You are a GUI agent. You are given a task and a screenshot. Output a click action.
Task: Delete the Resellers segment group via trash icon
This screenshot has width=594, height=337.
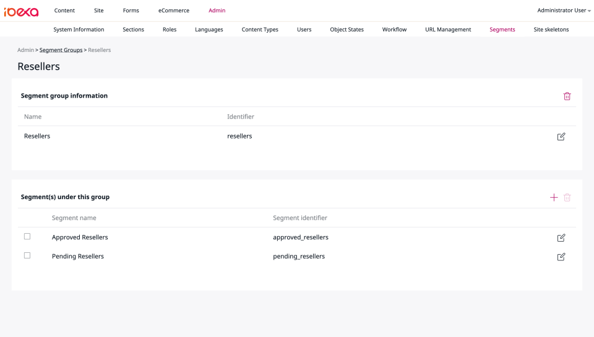pyautogui.click(x=567, y=96)
